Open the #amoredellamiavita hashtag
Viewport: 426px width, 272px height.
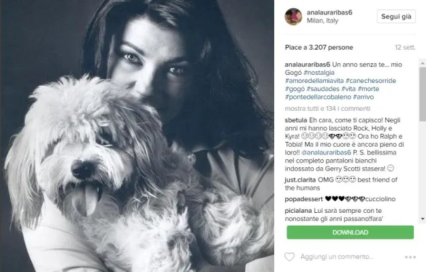314,81
